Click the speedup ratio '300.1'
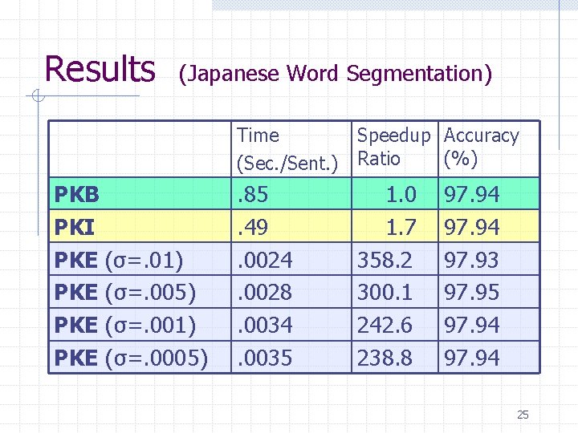The width and height of the screenshot is (578, 433). [385, 292]
